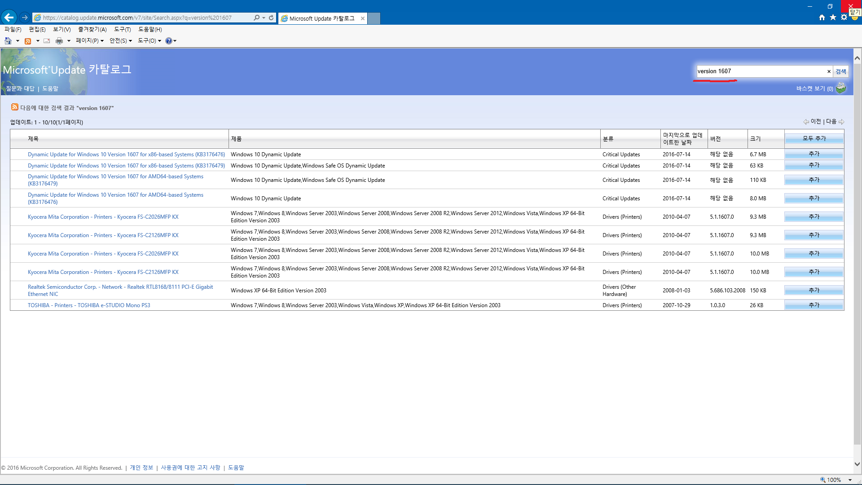The image size is (862, 485).
Task: Click the 다음 next page link
Action: 835,122
